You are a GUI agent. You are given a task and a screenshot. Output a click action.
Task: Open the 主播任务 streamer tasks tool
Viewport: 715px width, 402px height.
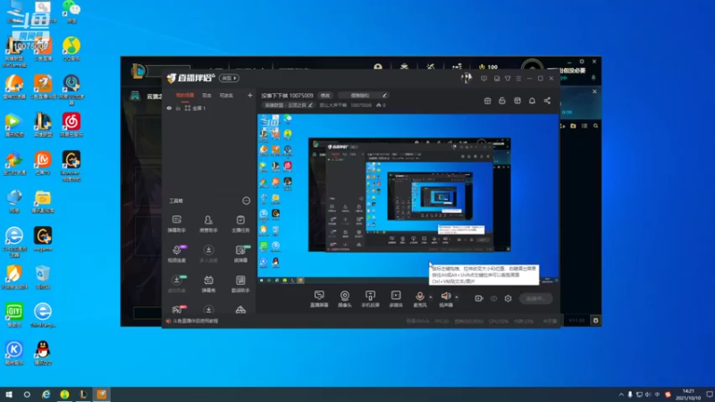pos(240,224)
